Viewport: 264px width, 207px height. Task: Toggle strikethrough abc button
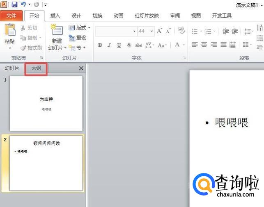point(138,45)
